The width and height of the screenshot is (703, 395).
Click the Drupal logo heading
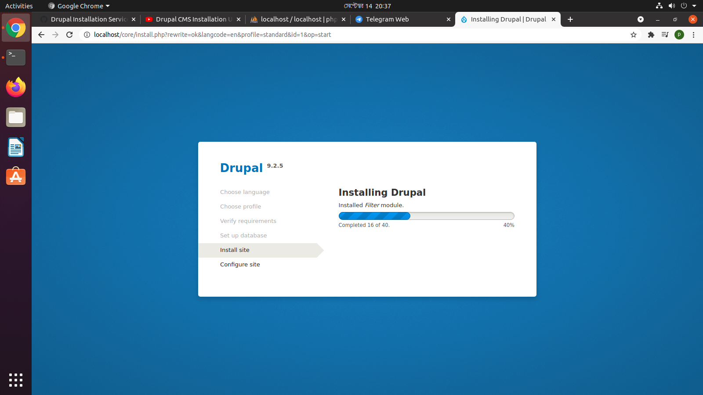[x=241, y=168]
